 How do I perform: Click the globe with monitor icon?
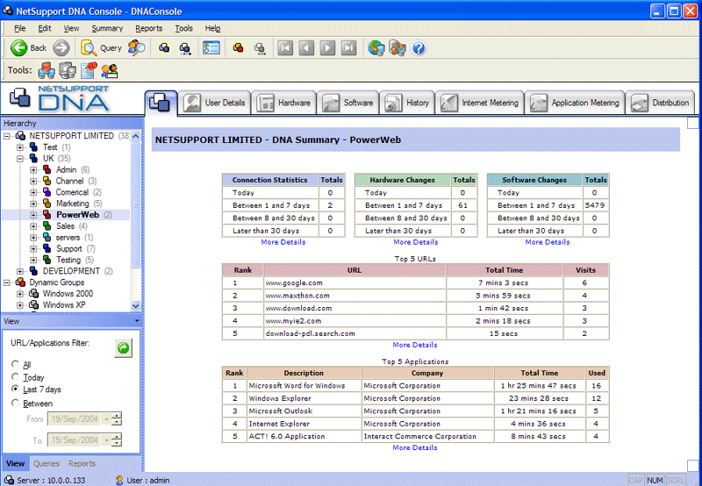tap(376, 48)
